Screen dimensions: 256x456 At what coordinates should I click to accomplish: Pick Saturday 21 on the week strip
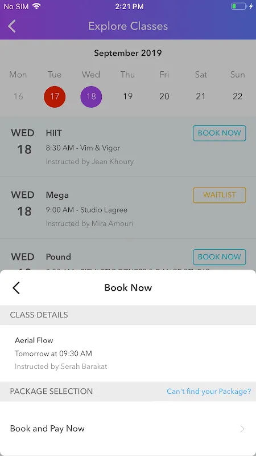201,96
